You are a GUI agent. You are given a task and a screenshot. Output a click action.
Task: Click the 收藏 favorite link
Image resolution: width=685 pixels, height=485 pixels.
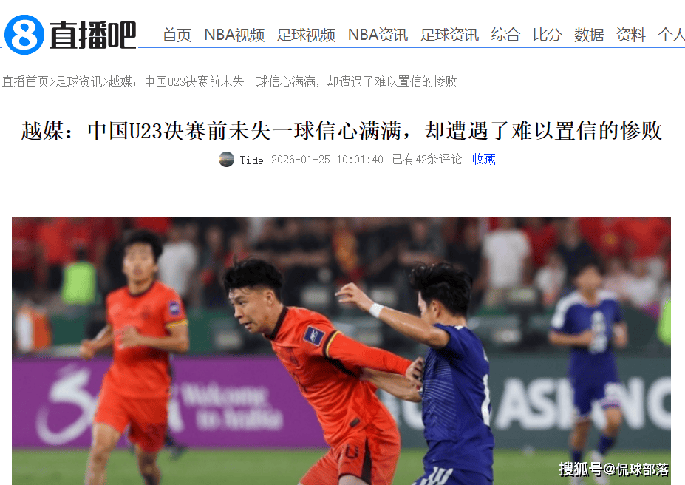click(x=483, y=160)
